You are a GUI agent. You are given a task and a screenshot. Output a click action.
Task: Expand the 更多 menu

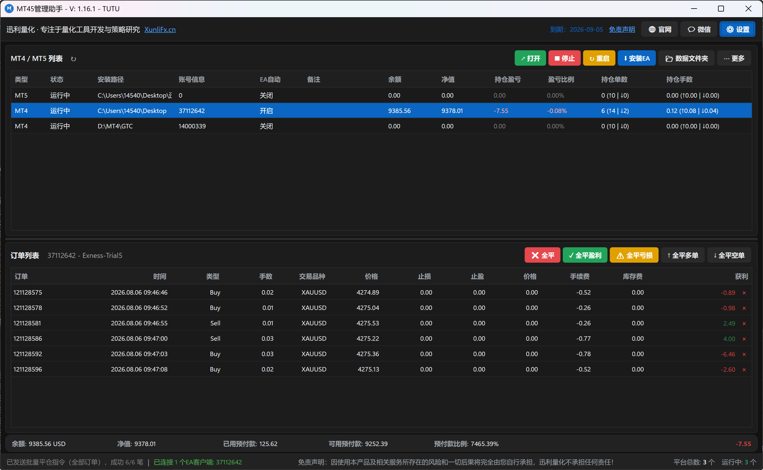click(734, 58)
